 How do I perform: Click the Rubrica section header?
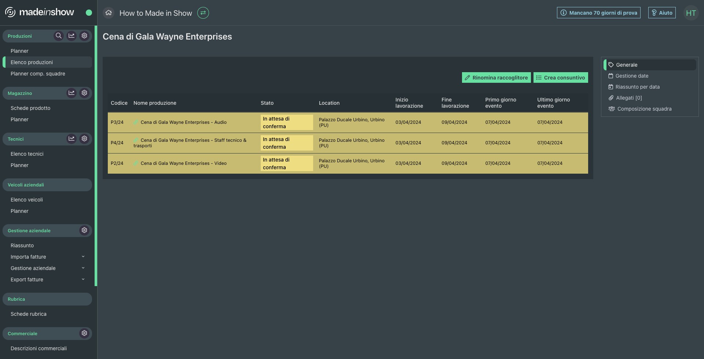tap(47, 299)
